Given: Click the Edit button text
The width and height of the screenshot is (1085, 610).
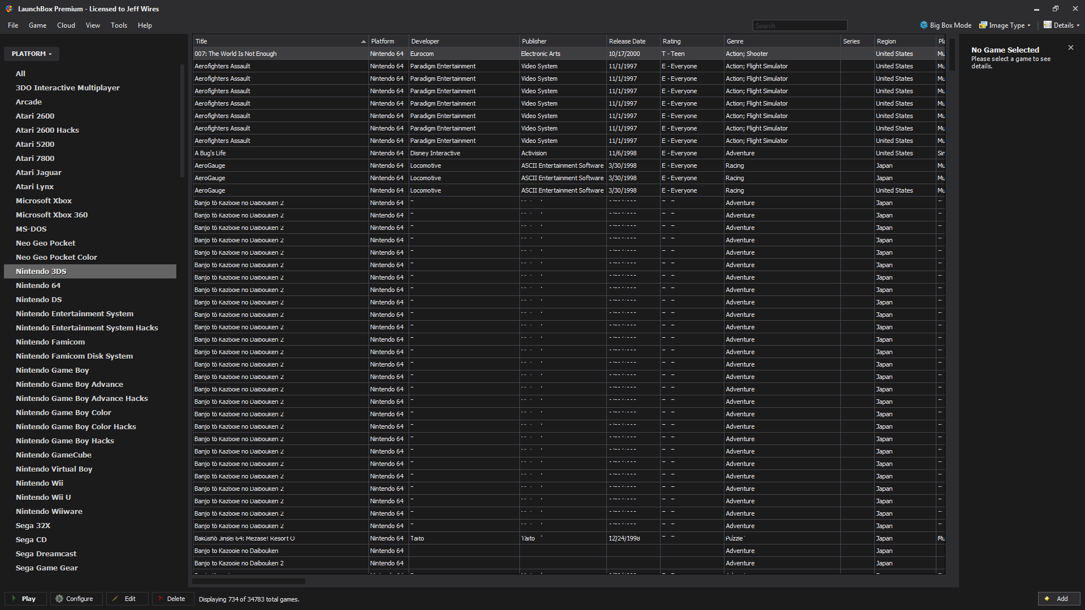Looking at the screenshot, I should [x=130, y=599].
